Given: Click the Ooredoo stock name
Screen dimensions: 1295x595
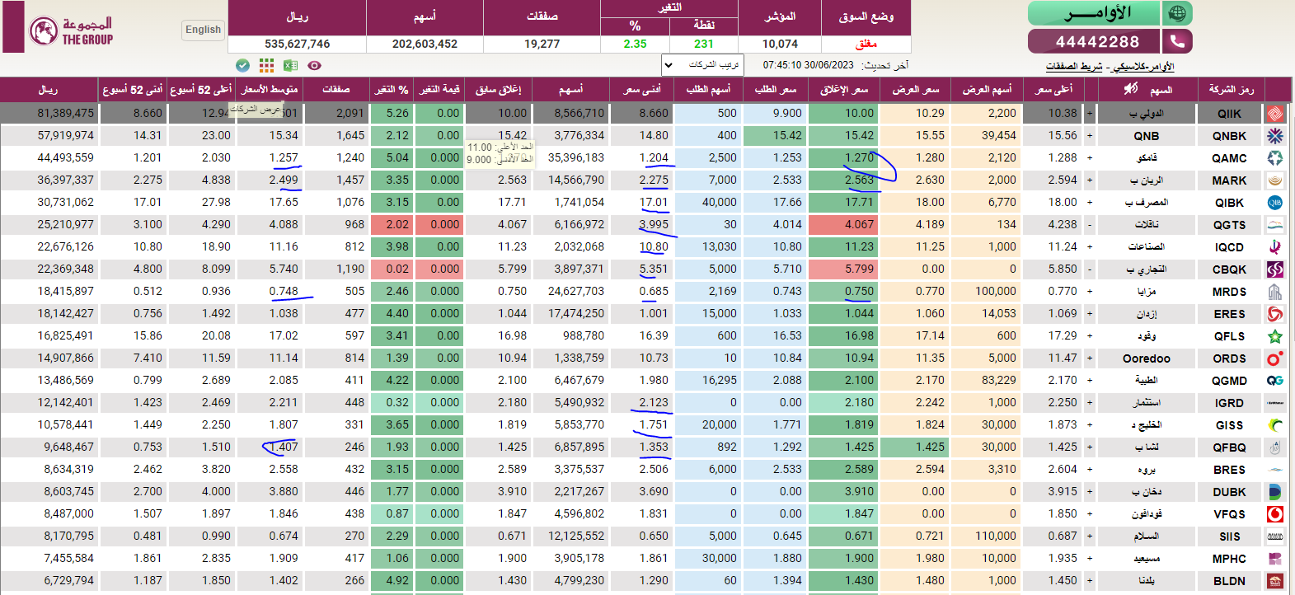Looking at the screenshot, I should [1146, 358].
